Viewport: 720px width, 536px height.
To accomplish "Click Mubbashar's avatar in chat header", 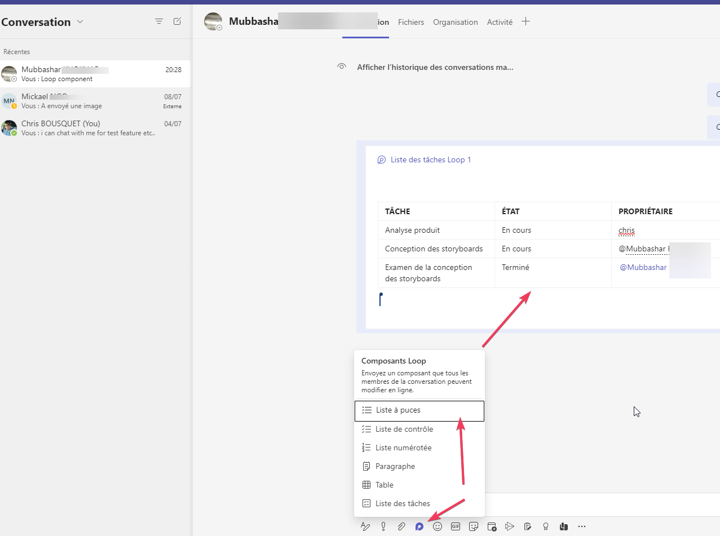I will click(213, 21).
